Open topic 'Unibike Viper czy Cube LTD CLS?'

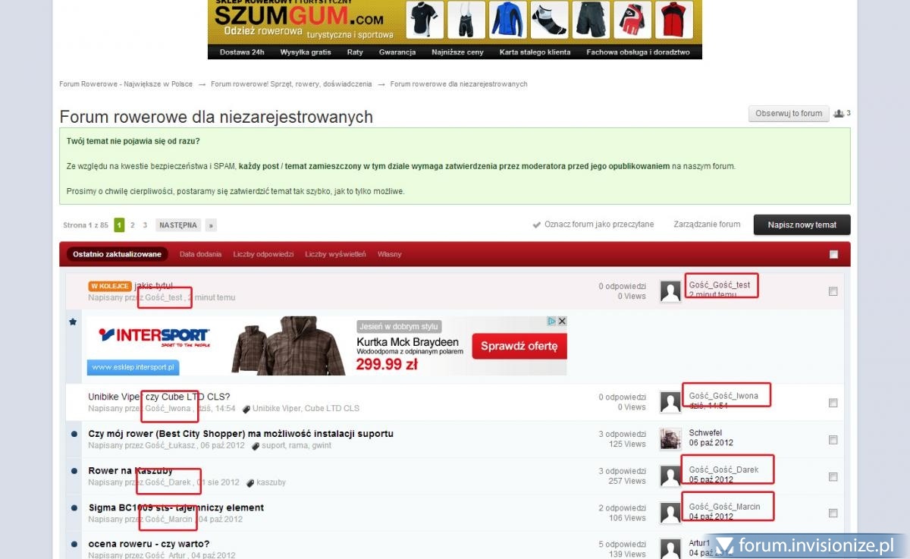[x=159, y=397]
